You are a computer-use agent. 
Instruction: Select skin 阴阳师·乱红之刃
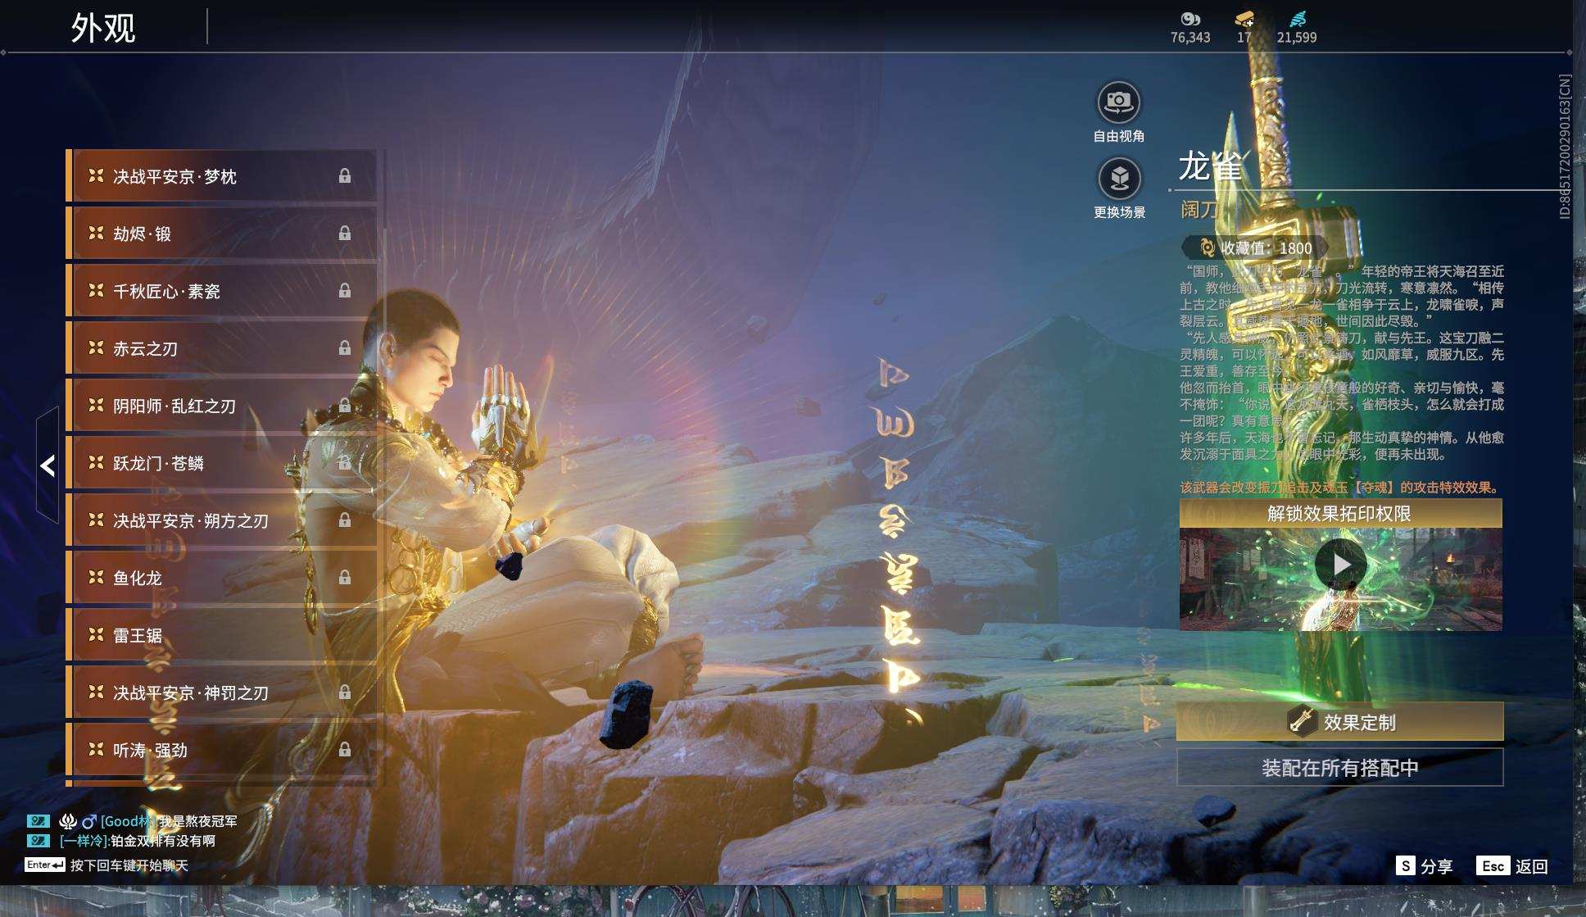[x=221, y=406]
